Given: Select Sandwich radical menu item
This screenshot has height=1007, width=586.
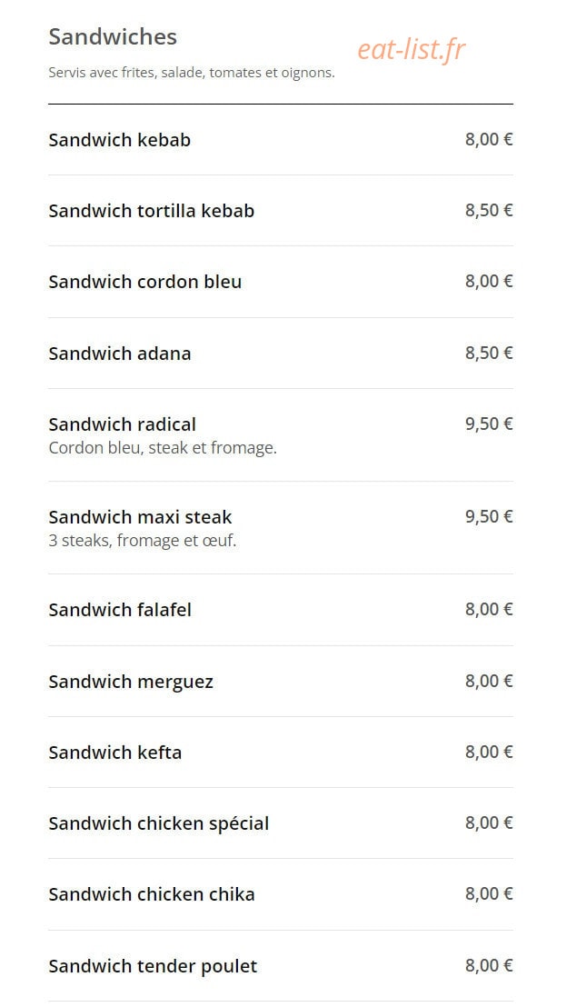Looking at the screenshot, I should [123, 424].
